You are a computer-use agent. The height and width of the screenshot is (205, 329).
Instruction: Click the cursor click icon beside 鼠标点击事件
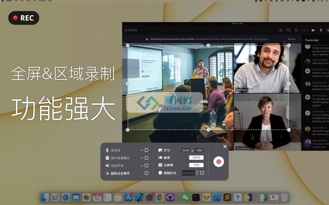[107, 173]
